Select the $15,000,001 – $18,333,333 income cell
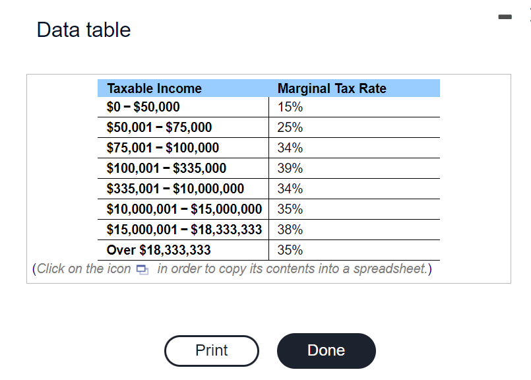 [x=184, y=230]
